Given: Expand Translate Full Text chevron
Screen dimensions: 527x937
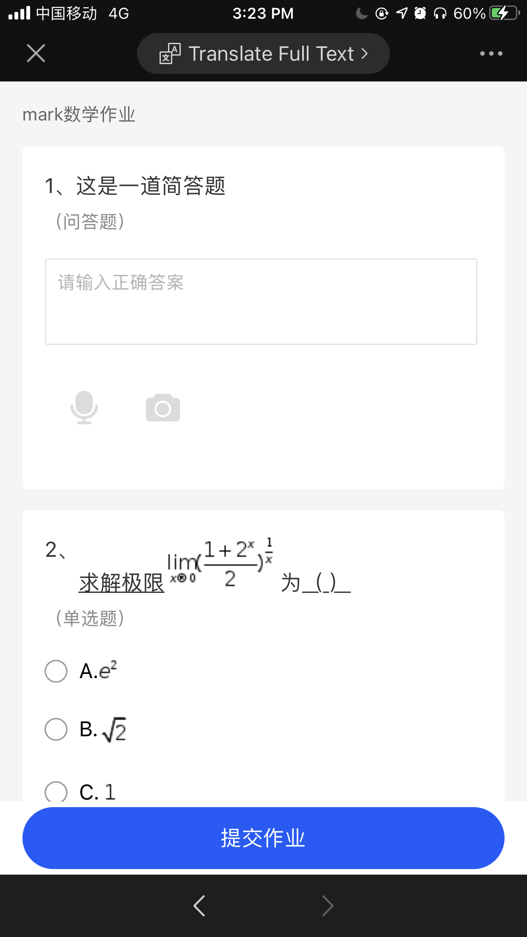Looking at the screenshot, I should 364,54.
